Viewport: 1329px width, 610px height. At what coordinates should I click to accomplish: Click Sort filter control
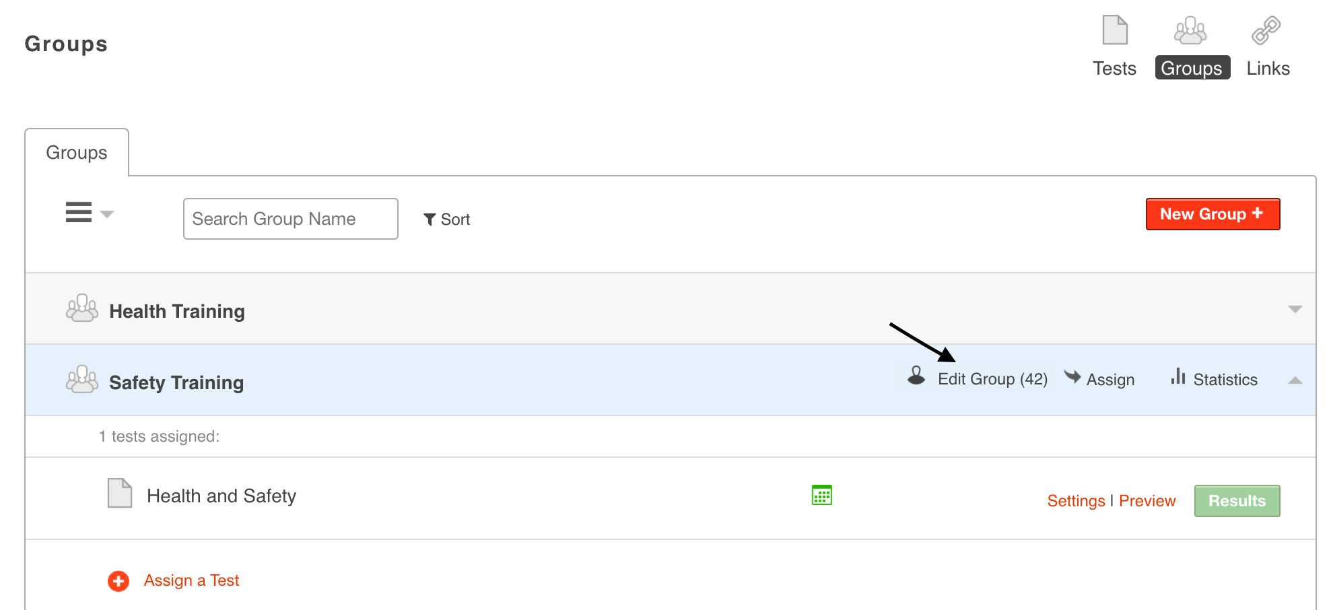pyautogui.click(x=447, y=219)
